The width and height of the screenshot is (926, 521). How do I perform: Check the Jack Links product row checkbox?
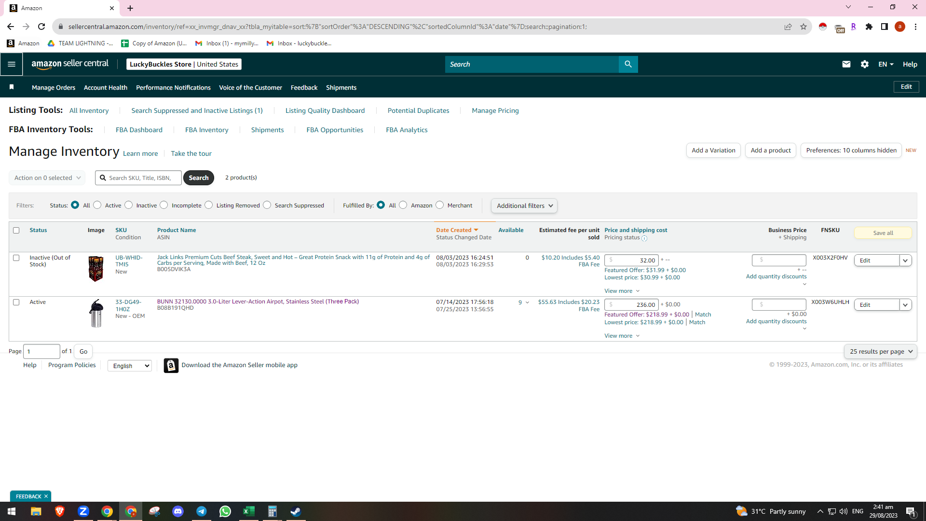[x=16, y=258]
